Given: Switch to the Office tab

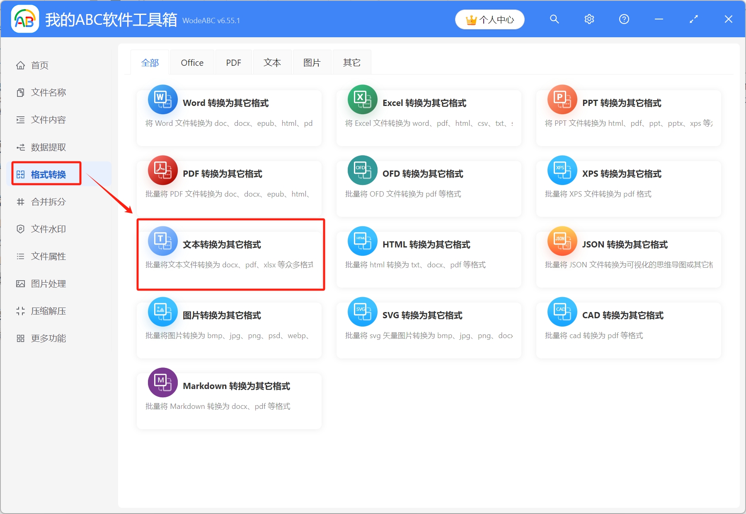Looking at the screenshot, I should tap(192, 62).
